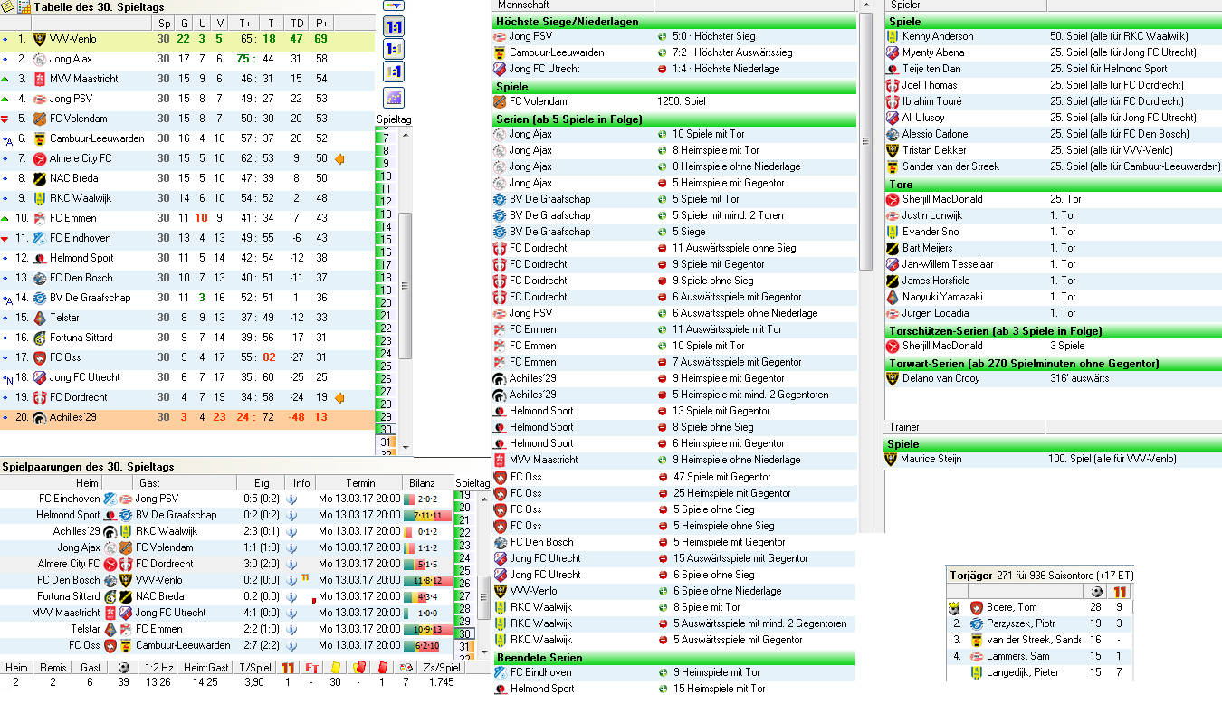This screenshot has width=1222, height=704.
Task: Click the Mannschaft column header
Action: point(573,5)
